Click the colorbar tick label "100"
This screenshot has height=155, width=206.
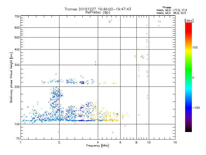click(195, 48)
